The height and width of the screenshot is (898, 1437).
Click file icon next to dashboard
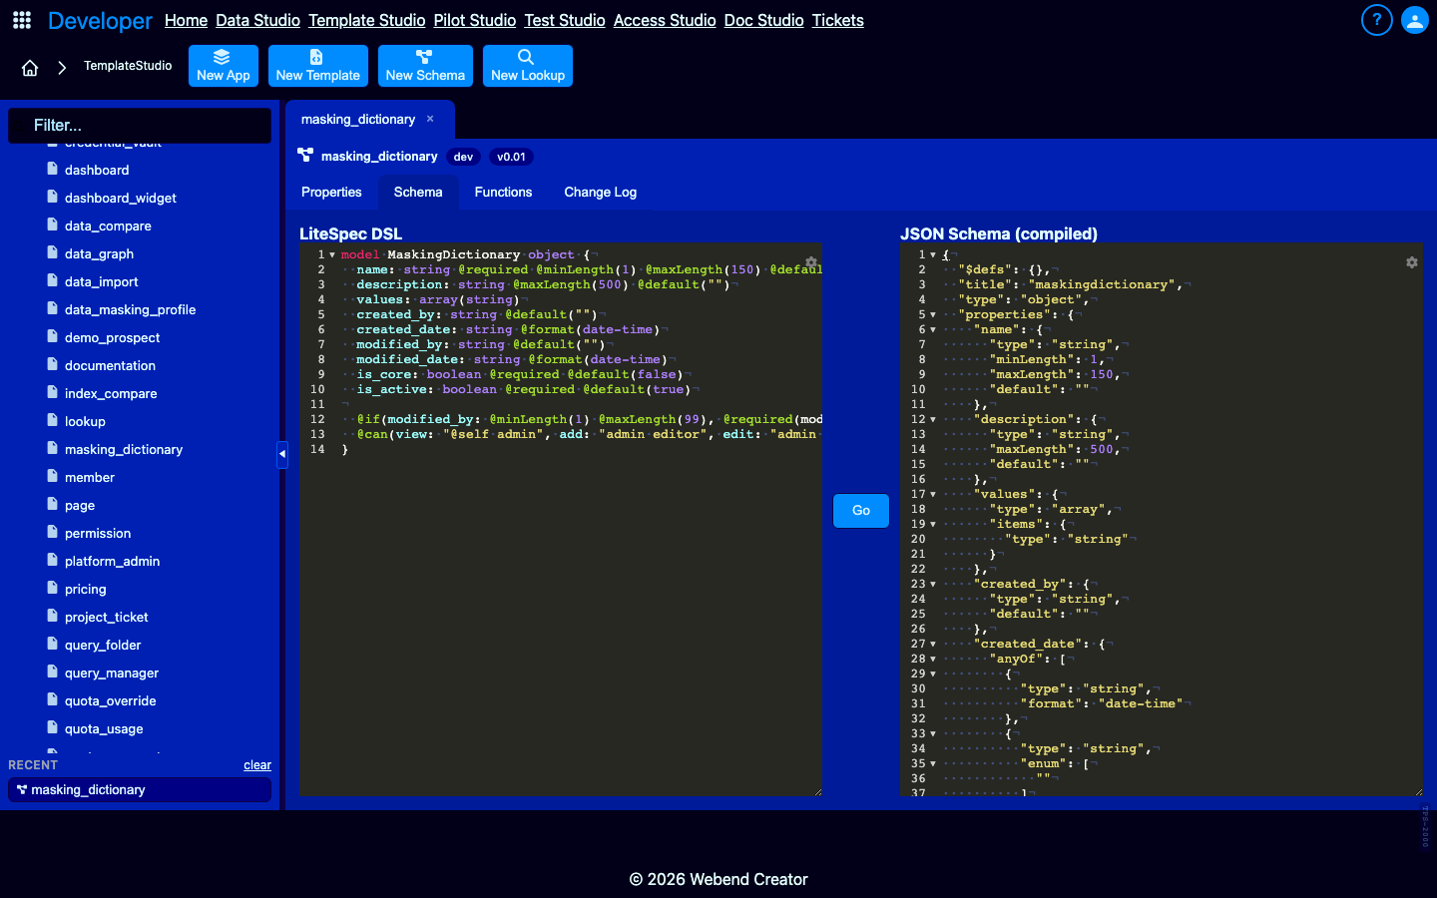click(52, 170)
